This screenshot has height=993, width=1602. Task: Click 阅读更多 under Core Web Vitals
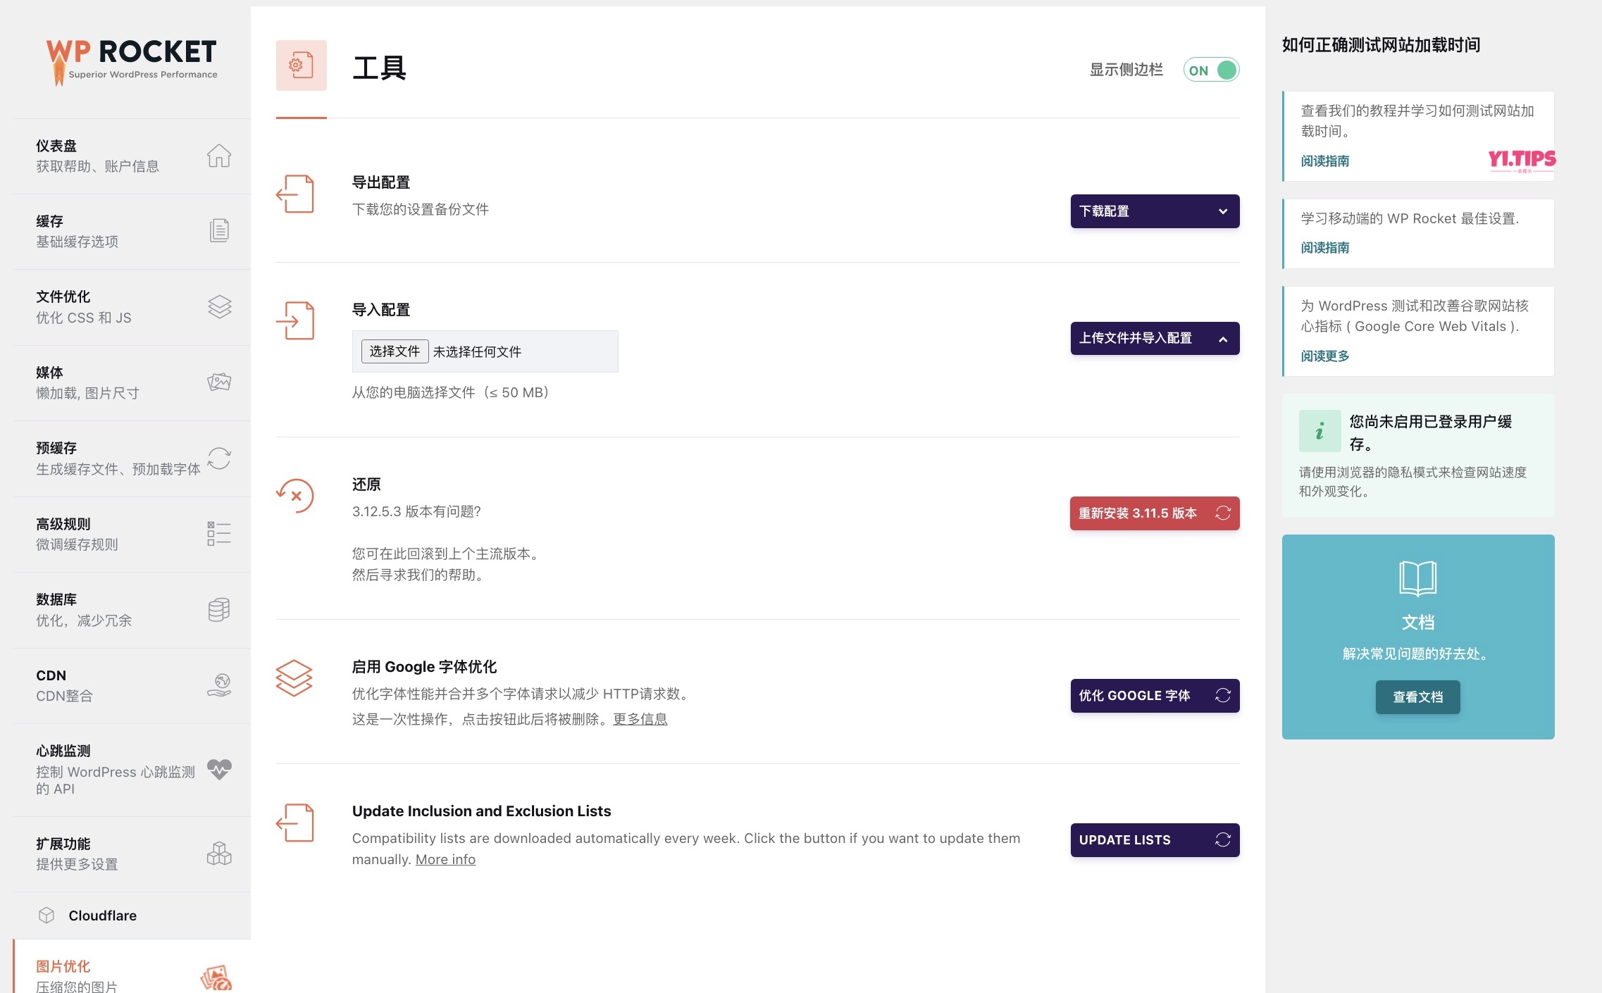click(x=1325, y=356)
